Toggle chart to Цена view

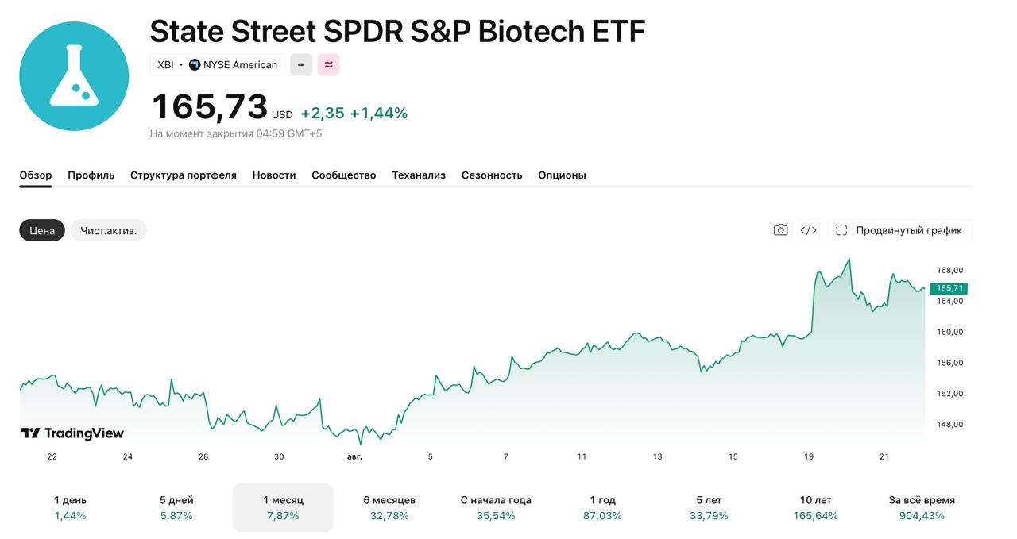click(x=42, y=230)
